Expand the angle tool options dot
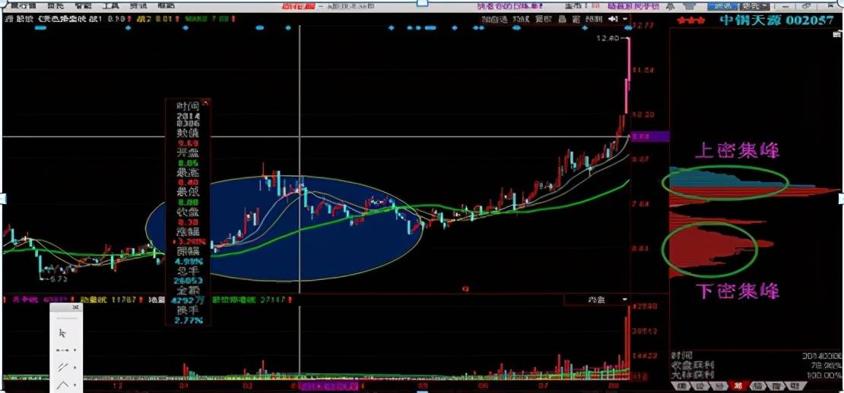The width and height of the screenshot is (844, 393). pyautogui.click(x=75, y=385)
